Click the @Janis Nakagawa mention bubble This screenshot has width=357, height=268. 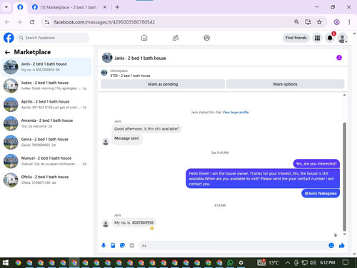coord(321,193)
